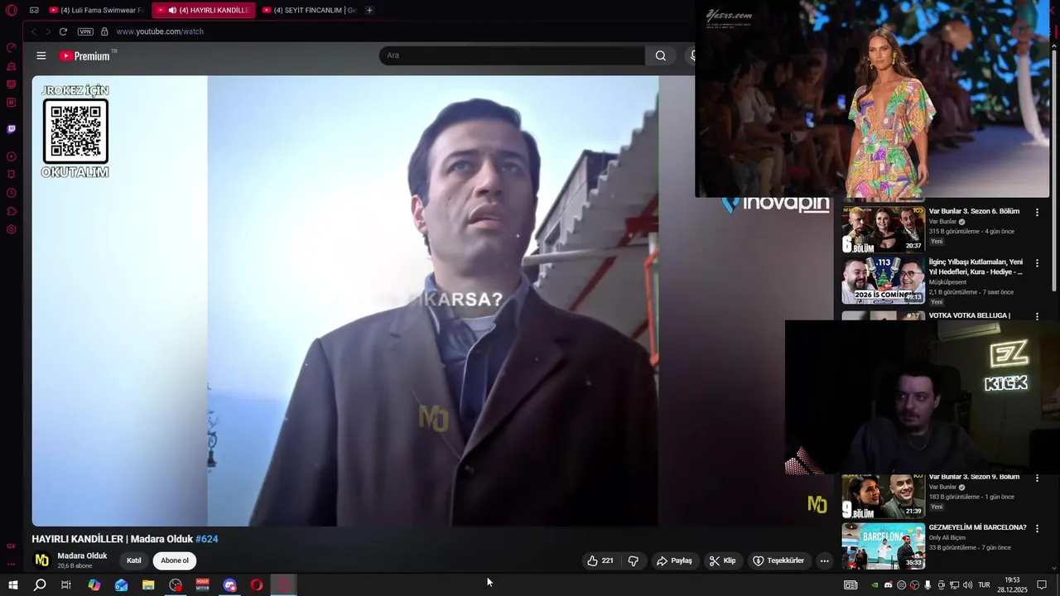1060x596 pixels.
Task: Open Var Bunlar 3. Sezon 9. Bölüm thumbnail
Action: coord(883,495)
